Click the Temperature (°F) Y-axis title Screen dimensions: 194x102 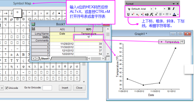pos(117,66)
